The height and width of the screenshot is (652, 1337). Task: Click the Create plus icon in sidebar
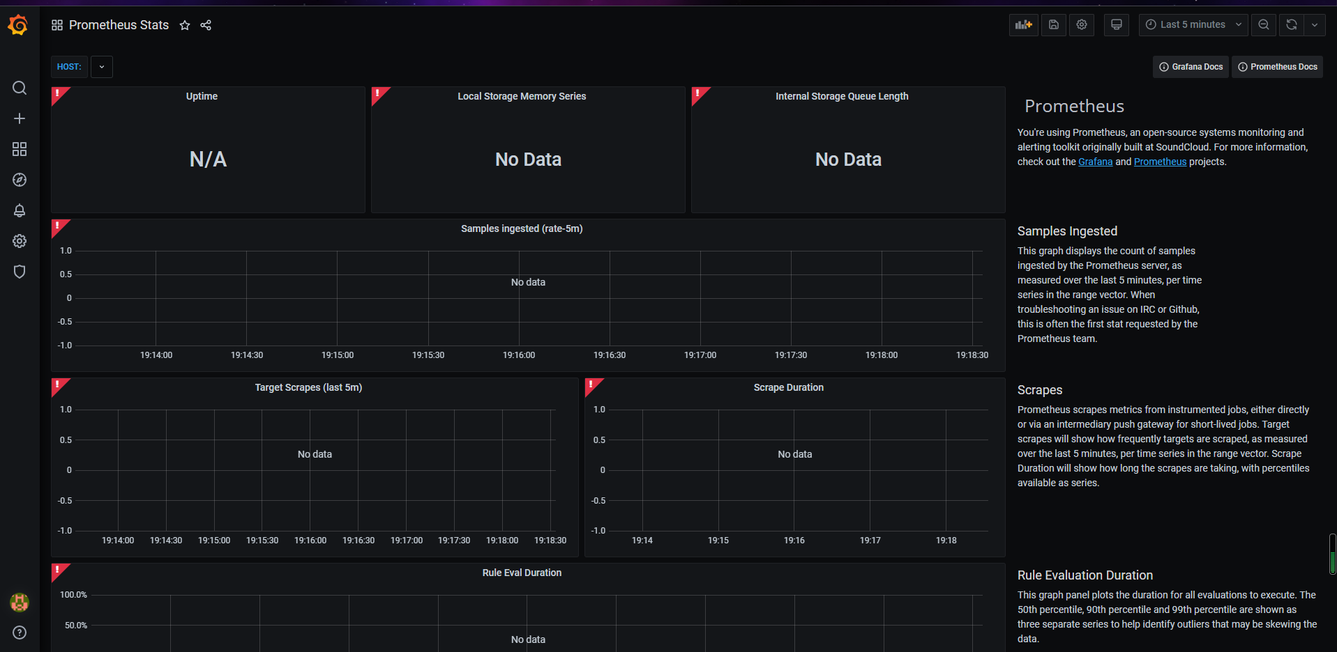click(x=20, y=118)
